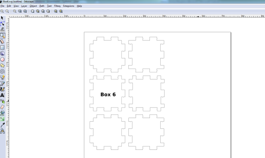Viewport: 265px width, 158px height.
Task: Open the Layer menu
Action: coord(24,6)
